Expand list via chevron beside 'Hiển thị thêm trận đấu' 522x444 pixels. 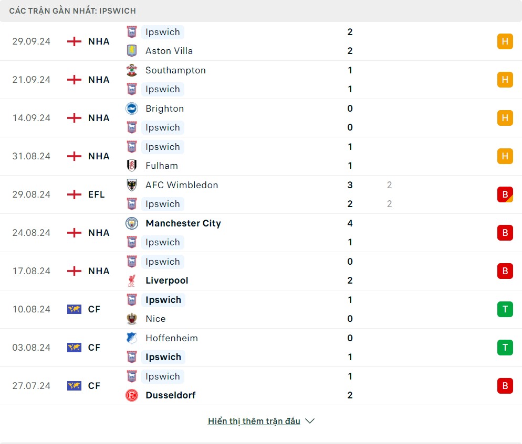pos(310,421)
